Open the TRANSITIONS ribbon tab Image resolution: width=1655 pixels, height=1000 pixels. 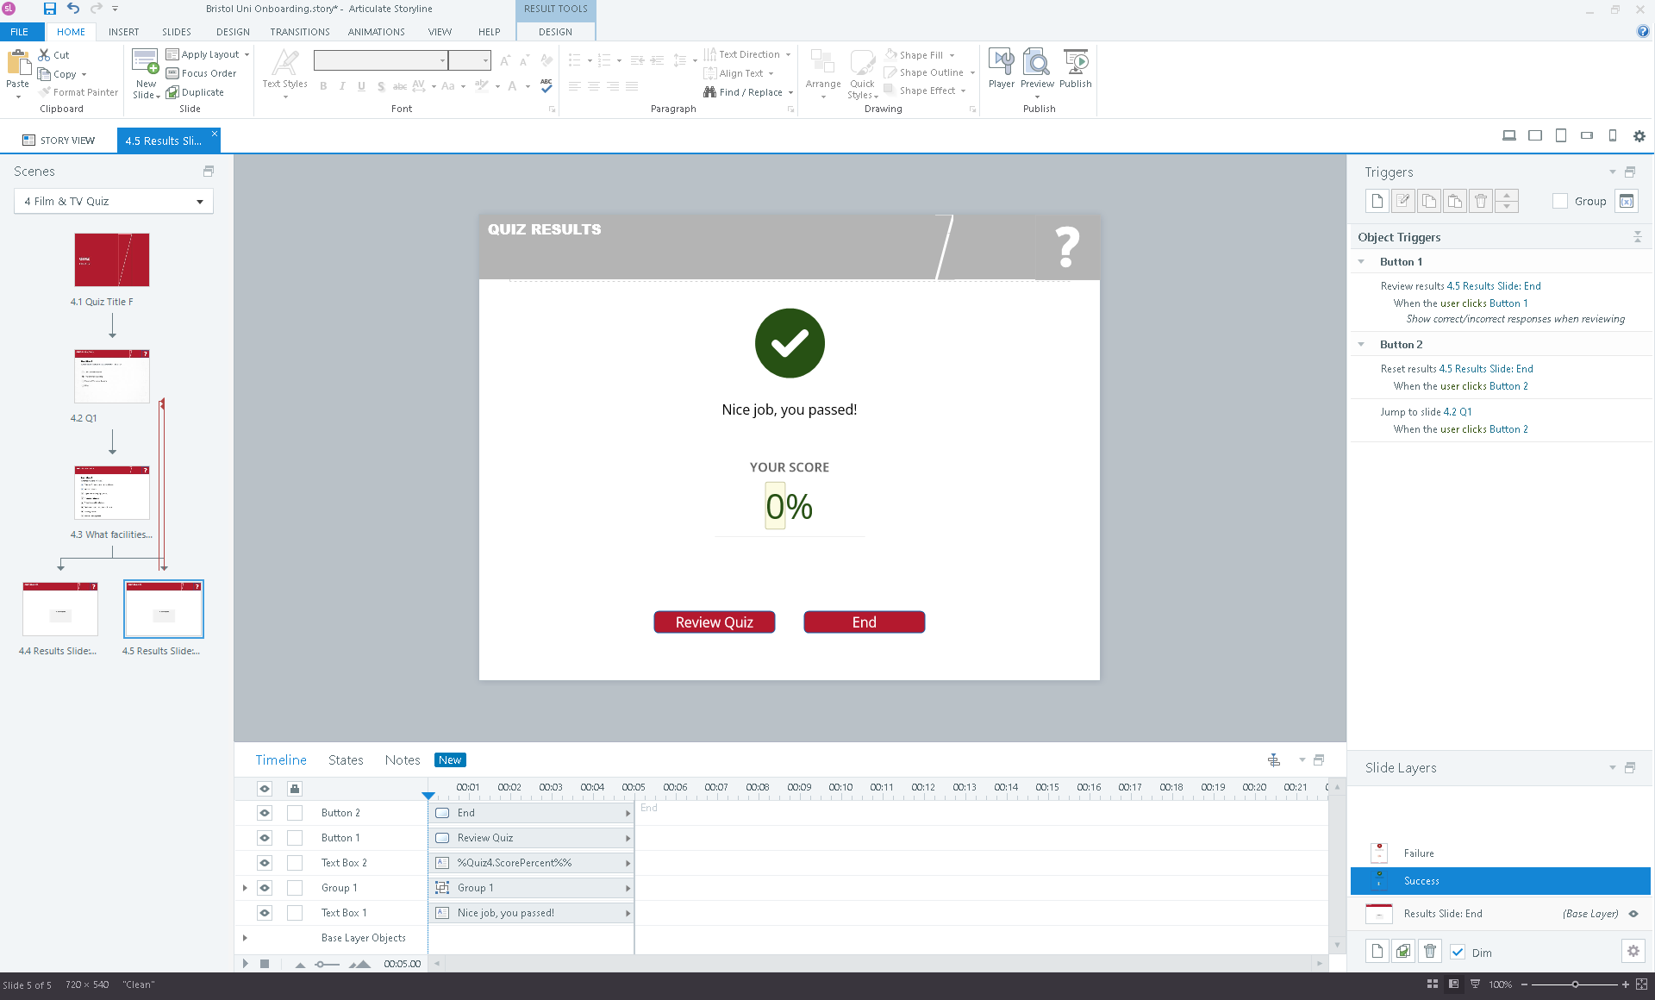299,32
